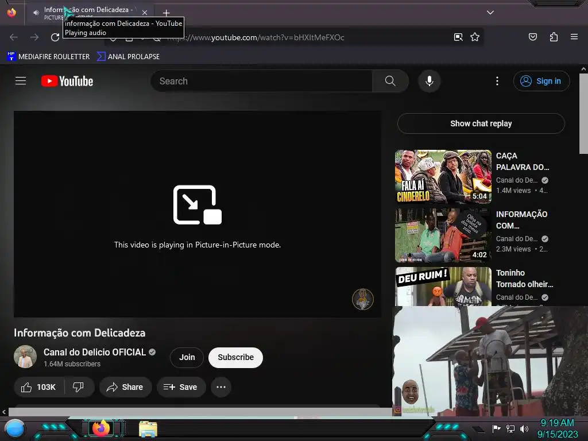
Task: Reload the current page
Action: coord(55,37)
